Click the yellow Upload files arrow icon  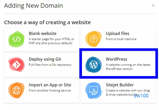coord(93,39)
